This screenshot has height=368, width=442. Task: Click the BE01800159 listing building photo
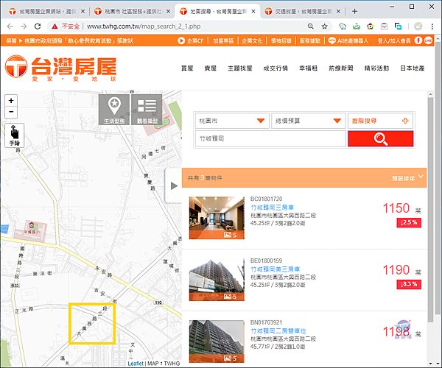pyautogui.click(x=217, y=280)
